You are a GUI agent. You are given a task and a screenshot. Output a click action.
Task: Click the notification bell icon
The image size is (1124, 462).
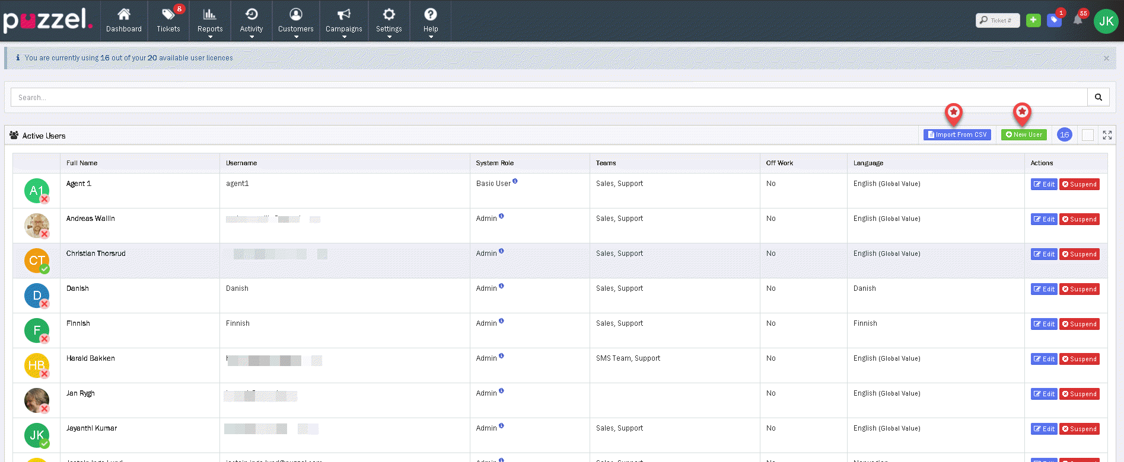pos(1078,20)
